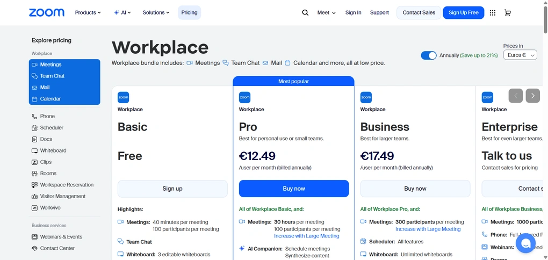
Task: Click "All of Workplace Basic, and:" text
Action: click(271, 210)
